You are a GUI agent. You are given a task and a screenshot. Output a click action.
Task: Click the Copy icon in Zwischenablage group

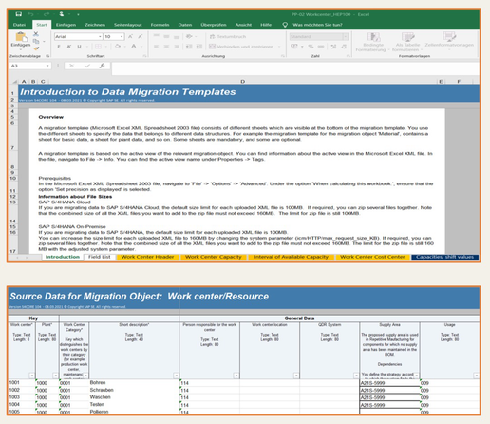pyautogui.click(x=36, y=41)
